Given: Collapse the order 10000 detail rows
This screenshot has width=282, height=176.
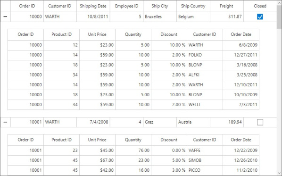Looking at the screenshot, I should 5,17.
